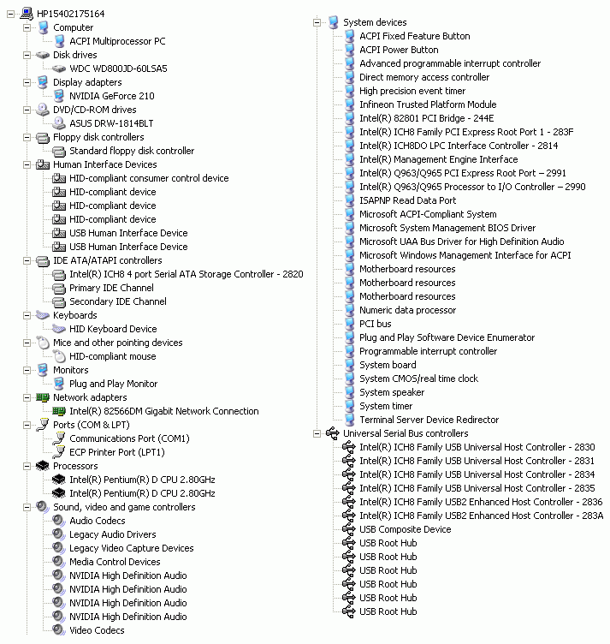Click the DVD/CD-ROM drives disc icon
This screenshot has height=644, width=610.
tap(43, 110)
